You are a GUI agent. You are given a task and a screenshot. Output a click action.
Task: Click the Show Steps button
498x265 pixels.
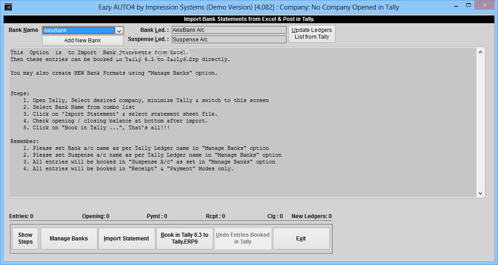[x=25, y=238]
